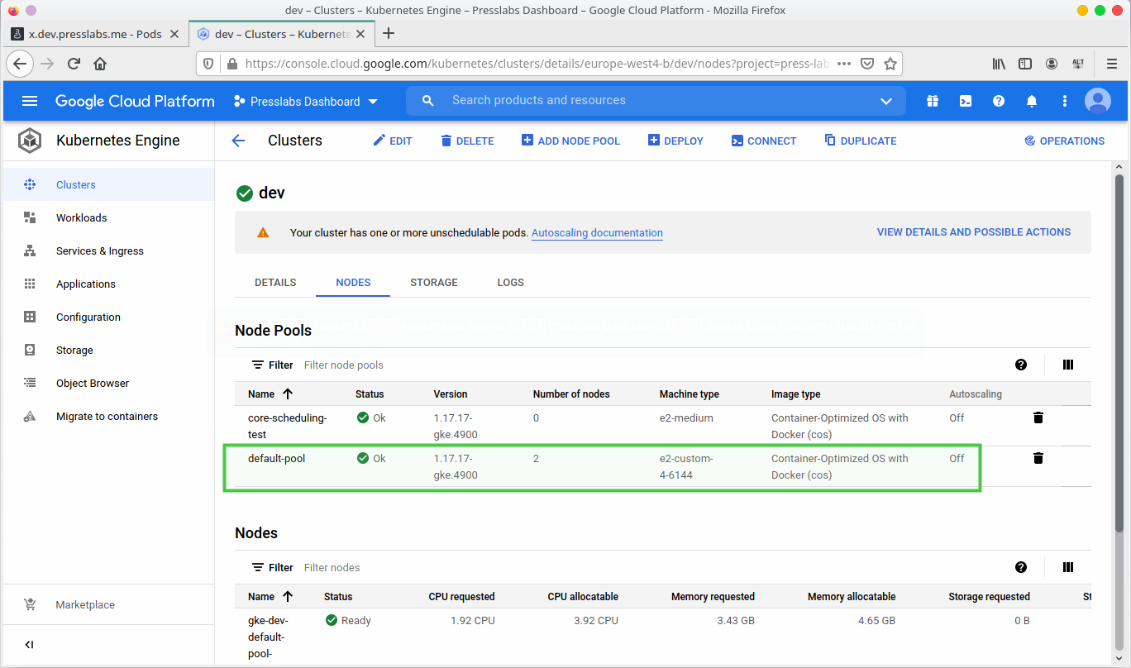Image resolution: width=1131 pixels, height=668 pixels.
Task: Open the notifications bell
Action: click(1032, 101)
